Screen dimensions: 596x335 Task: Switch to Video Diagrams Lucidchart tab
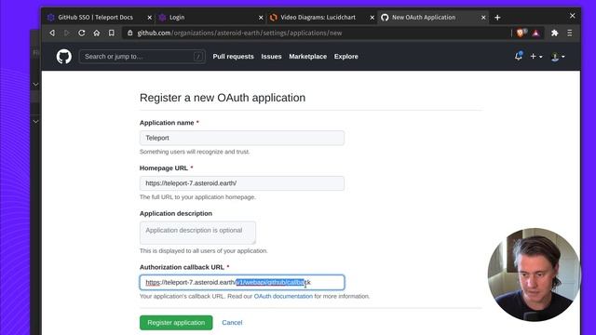pos(318,18)
